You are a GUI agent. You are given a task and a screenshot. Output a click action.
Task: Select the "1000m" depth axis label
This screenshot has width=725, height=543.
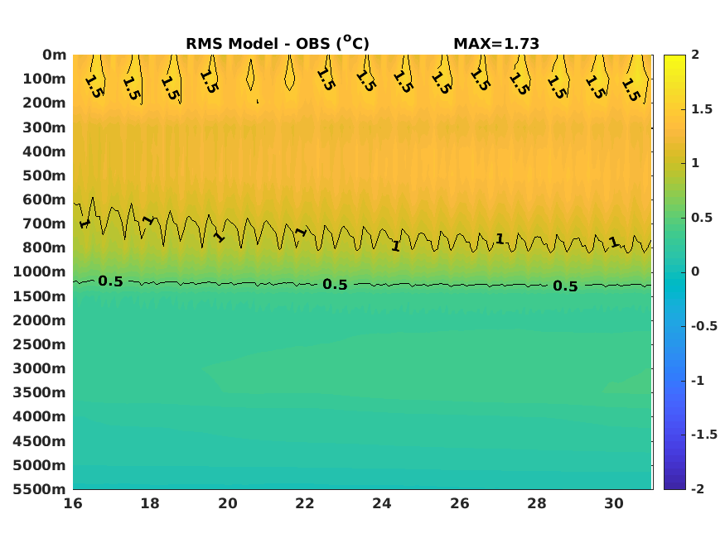[40, 271]
